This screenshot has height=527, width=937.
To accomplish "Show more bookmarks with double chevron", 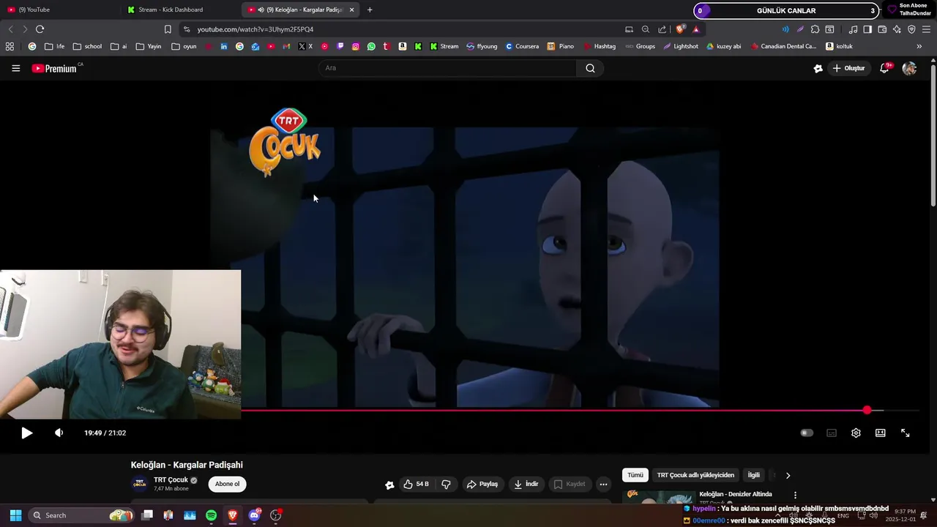I will 919,46.
